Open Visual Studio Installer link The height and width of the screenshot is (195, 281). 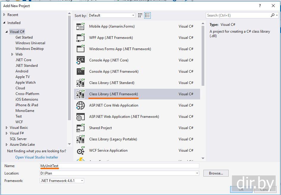click(x=37, y=157)
